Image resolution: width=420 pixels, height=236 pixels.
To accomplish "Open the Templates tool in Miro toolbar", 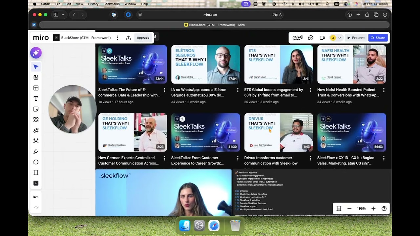I will (36, 88).
